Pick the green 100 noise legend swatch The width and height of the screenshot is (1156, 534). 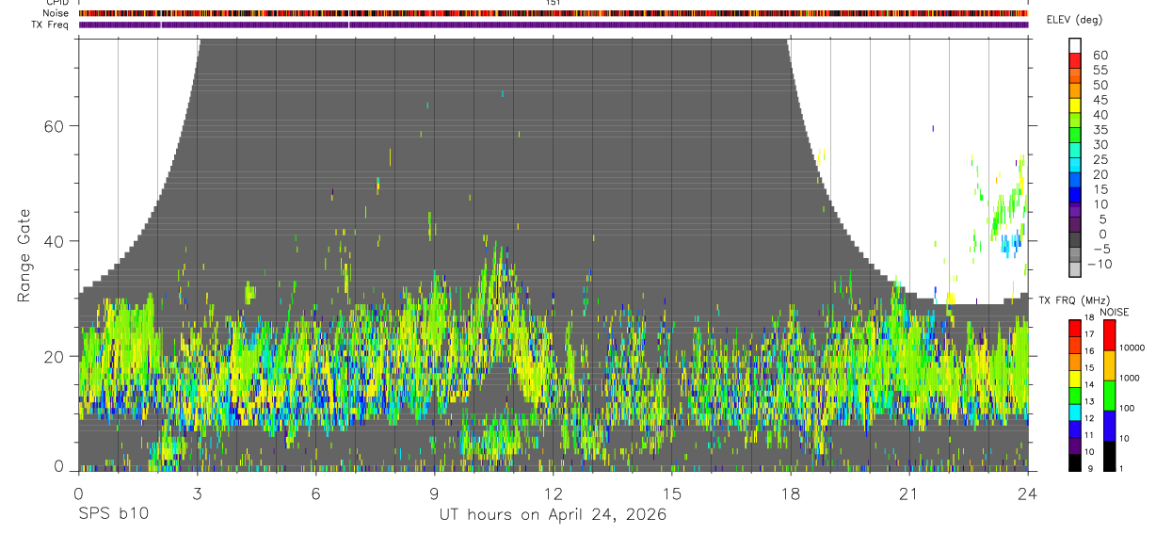coord(1108,396)
